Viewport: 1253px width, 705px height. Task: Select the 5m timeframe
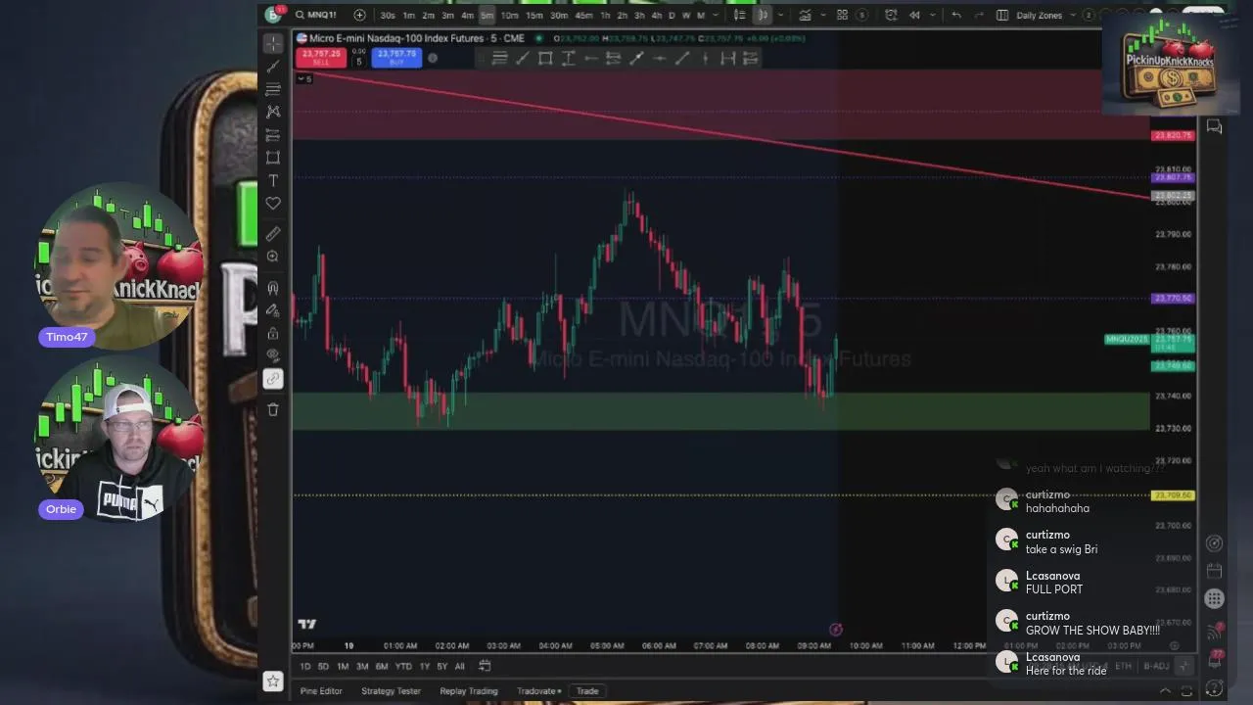point(487,15)
